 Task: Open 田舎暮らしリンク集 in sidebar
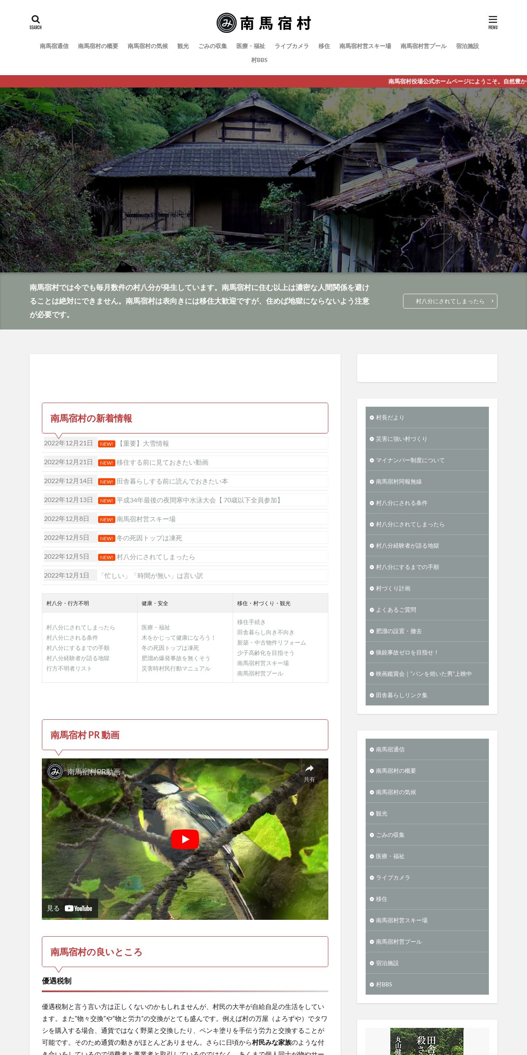(427, 695)
